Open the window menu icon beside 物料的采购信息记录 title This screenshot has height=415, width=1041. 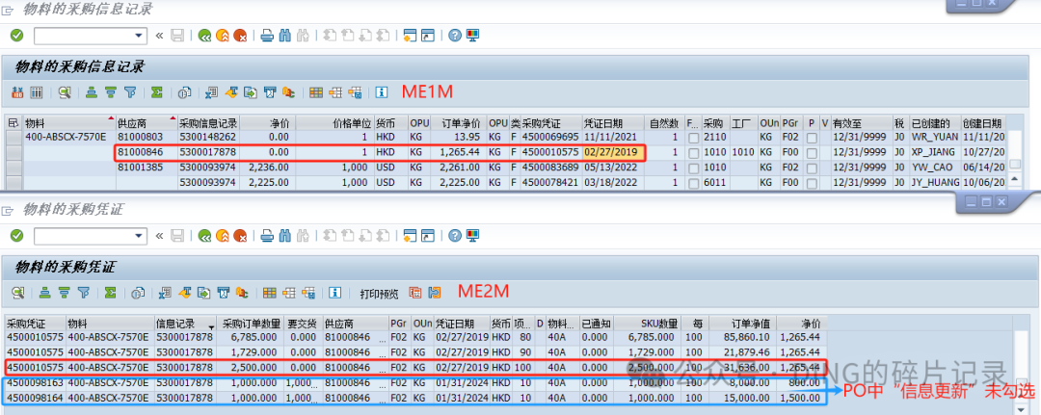click(x=8, y=10)
